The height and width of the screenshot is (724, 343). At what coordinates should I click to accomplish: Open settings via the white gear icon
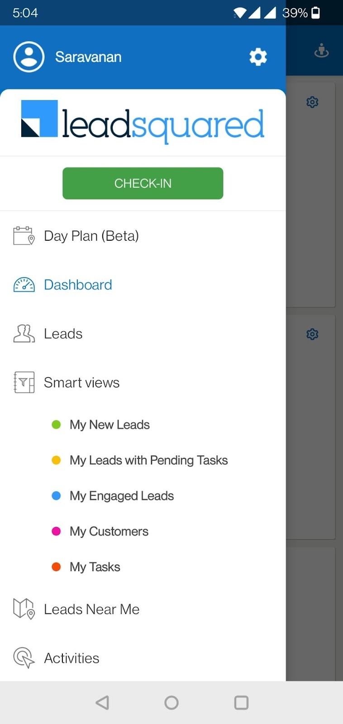coord(258,57)
